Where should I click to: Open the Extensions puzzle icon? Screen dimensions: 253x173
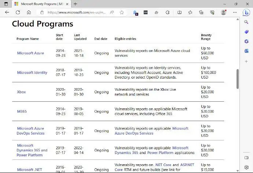click(x=167, y=12)
